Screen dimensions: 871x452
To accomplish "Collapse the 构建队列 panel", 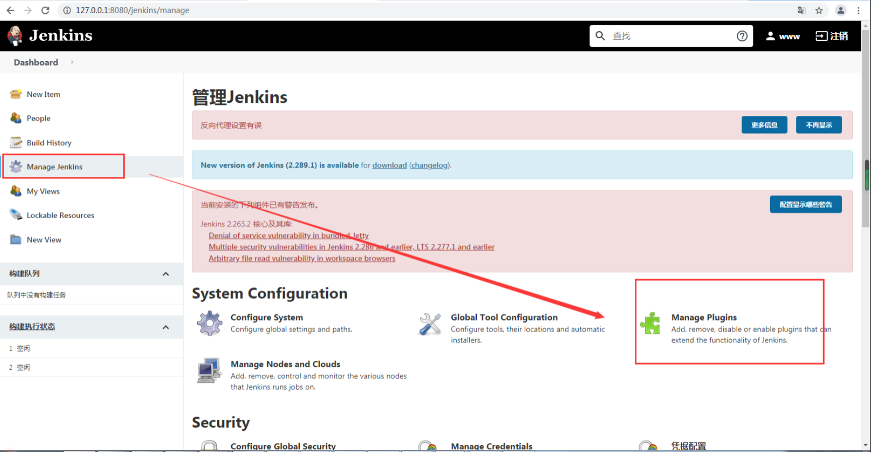I will click(166, 274).
